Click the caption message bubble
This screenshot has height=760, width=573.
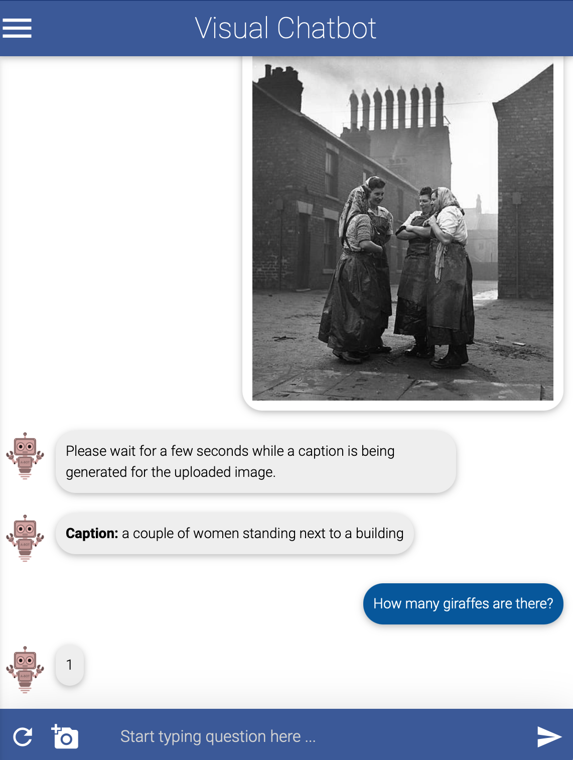click(235, 533)
